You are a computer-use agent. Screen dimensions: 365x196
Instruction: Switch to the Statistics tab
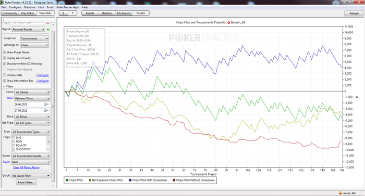(x=107, y=13)
